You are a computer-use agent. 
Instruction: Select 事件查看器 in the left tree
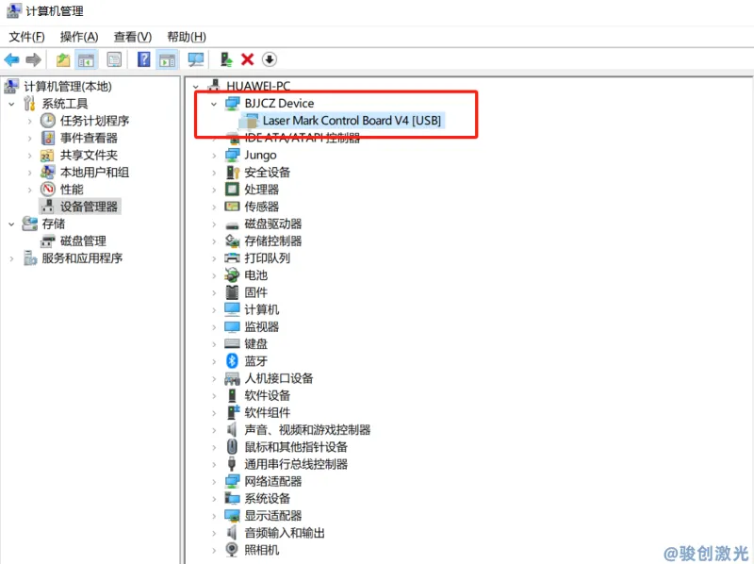89,138
